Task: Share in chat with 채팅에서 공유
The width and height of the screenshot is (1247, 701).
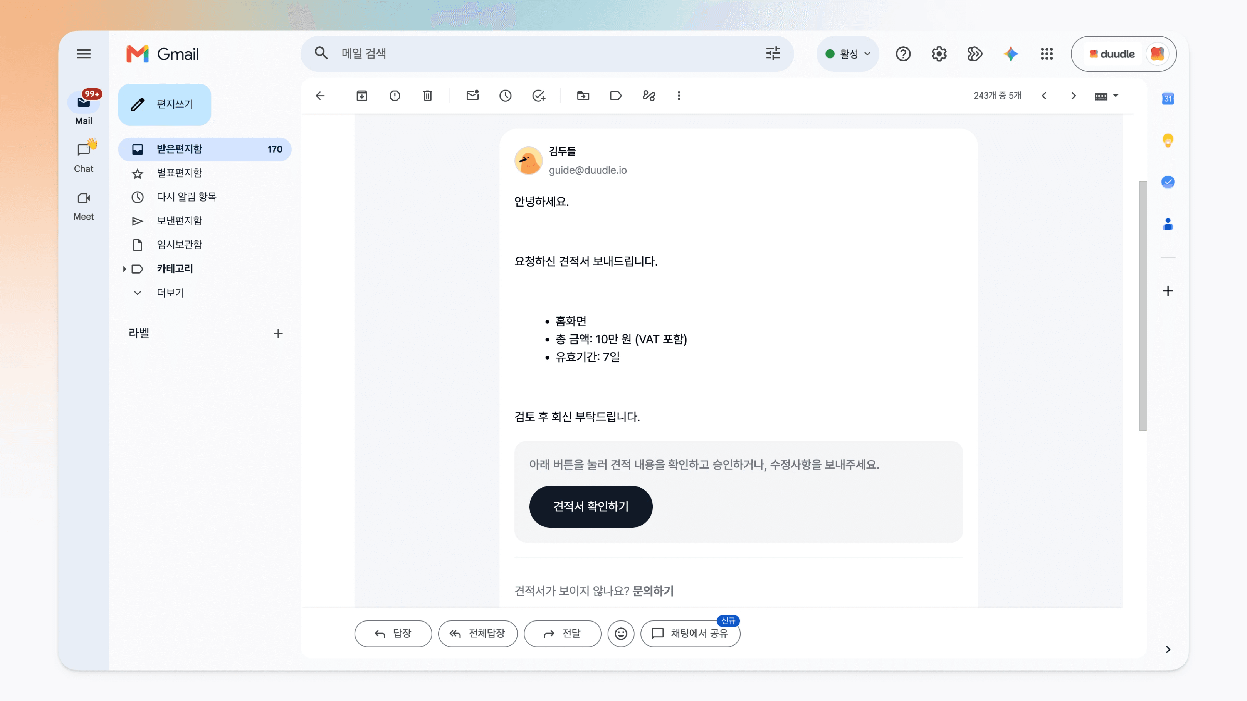Action: pyautogui.click(x=690, y=633)
